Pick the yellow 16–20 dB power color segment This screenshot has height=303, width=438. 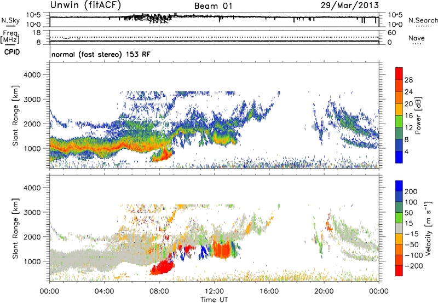coord(399,109)
